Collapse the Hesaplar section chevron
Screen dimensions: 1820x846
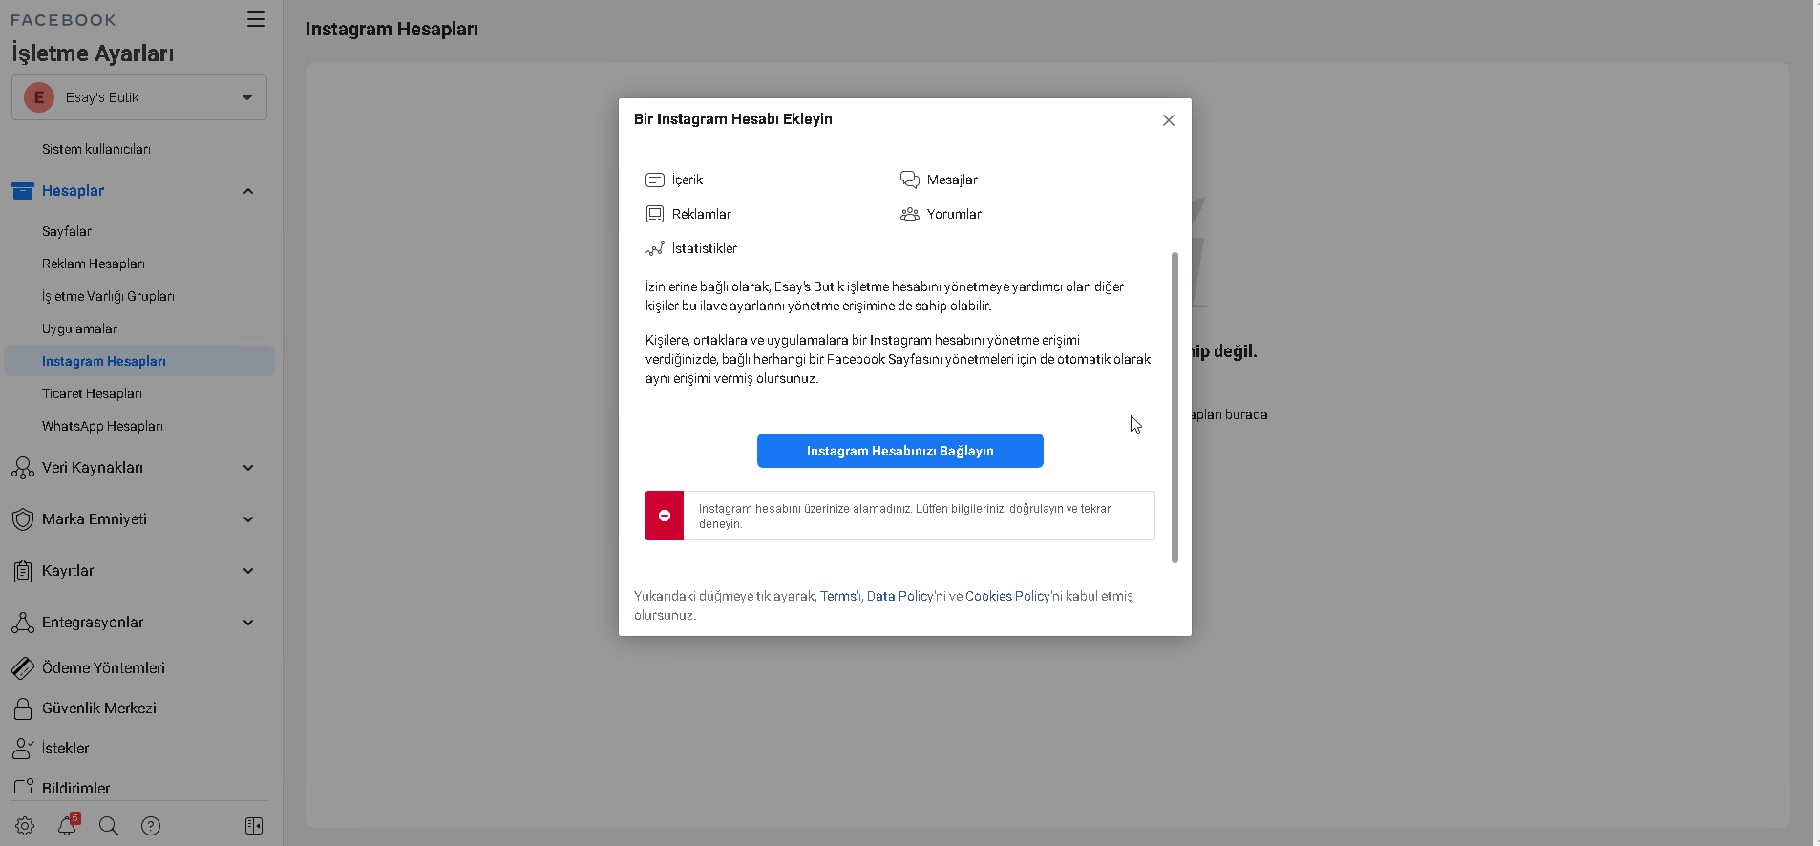tap(248, 191)
